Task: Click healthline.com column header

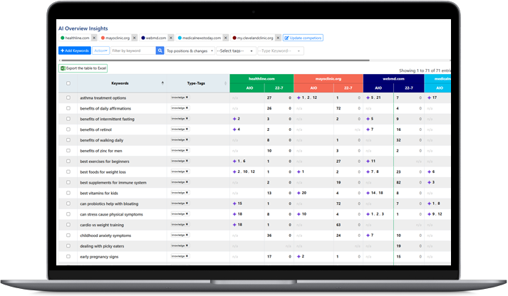Action: click(261, 78)
